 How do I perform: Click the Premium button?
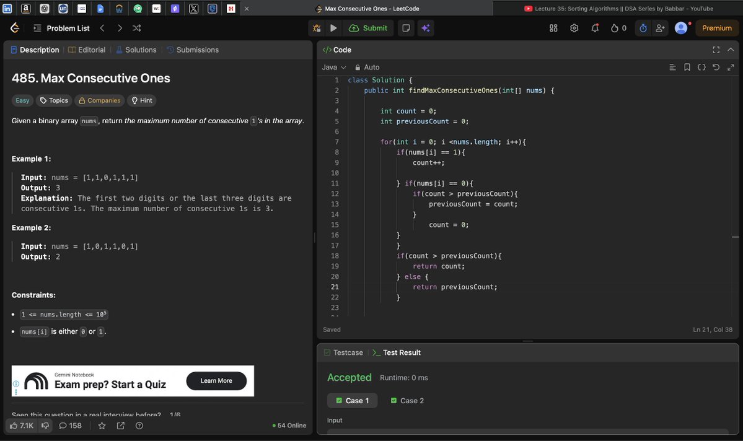coord(716,28)
